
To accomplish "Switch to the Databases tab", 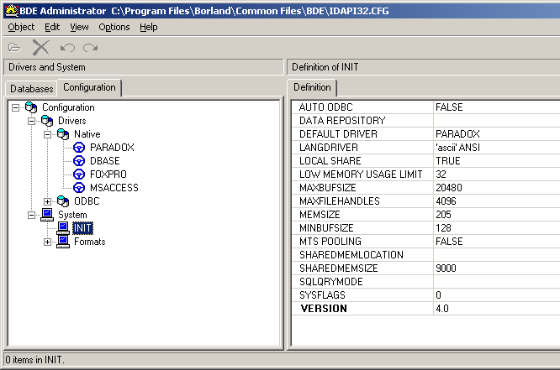I will (x=31, y=88).
